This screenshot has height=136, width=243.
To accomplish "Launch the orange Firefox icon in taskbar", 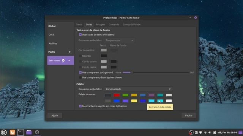I will click(x=13, y=132).
